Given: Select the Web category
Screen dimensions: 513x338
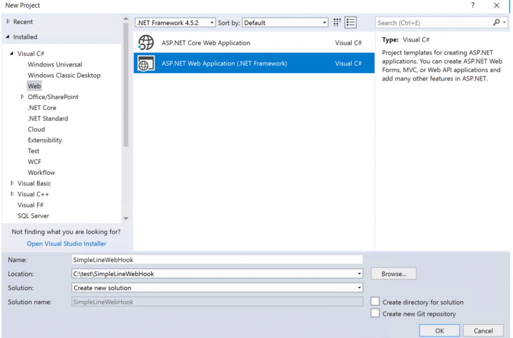Looking at the screenshot, I should (x=34, y=86).
